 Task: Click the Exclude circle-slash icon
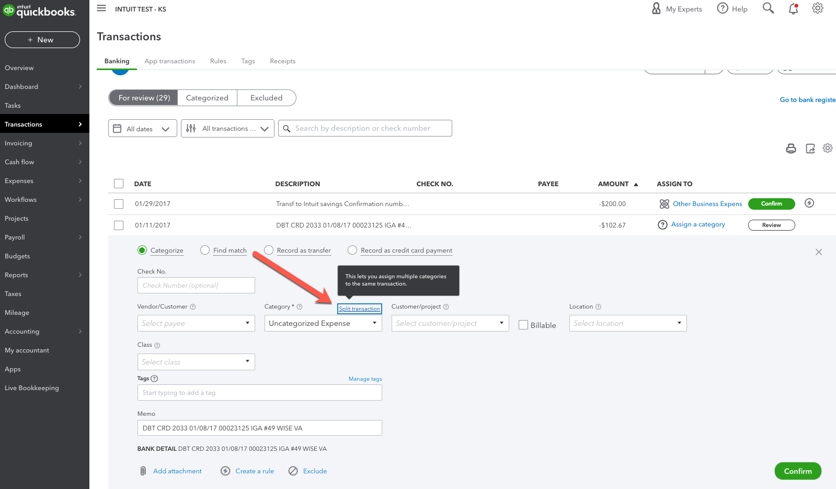coord(293,471)
